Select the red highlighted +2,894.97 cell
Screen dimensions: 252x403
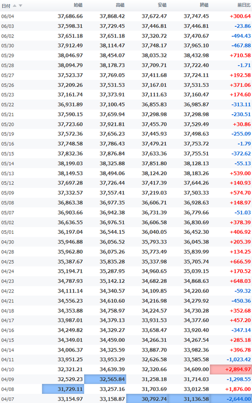[x=231, y=369]
